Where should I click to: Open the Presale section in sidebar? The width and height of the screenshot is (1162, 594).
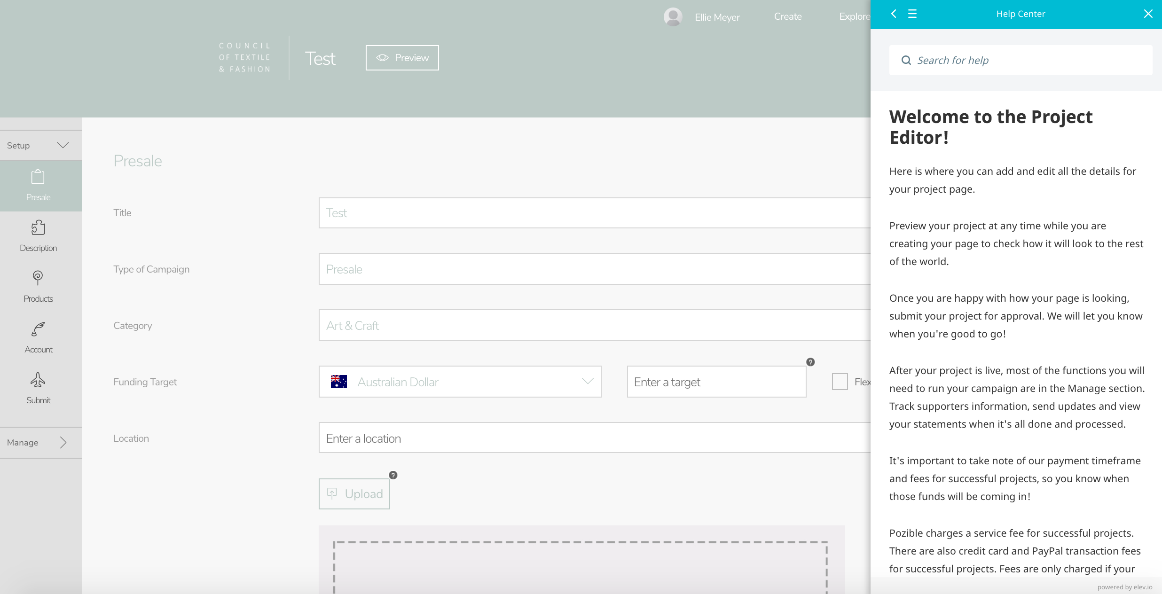[x=40, y=186]
